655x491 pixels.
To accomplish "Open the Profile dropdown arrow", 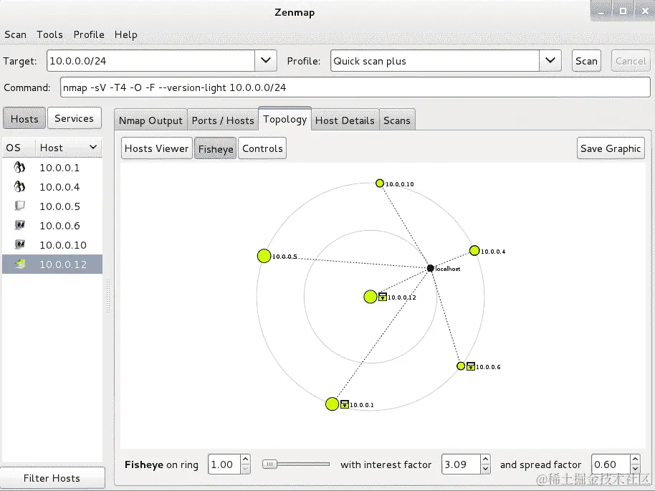I will pyautogui.click(x=550, y=61).
